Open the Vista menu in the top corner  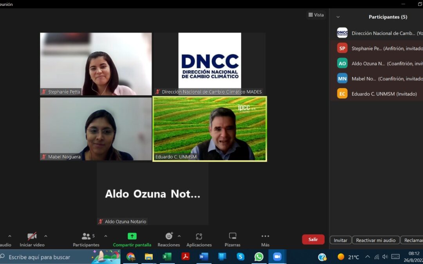coord(316,14)
